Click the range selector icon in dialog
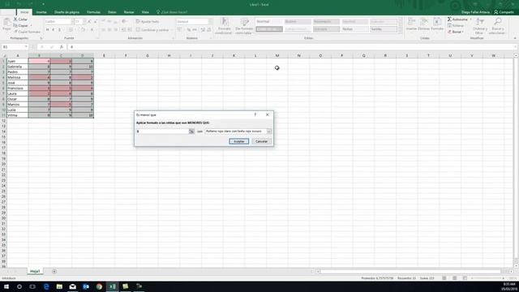Screen dimensions: 519x292 (191, 131)
